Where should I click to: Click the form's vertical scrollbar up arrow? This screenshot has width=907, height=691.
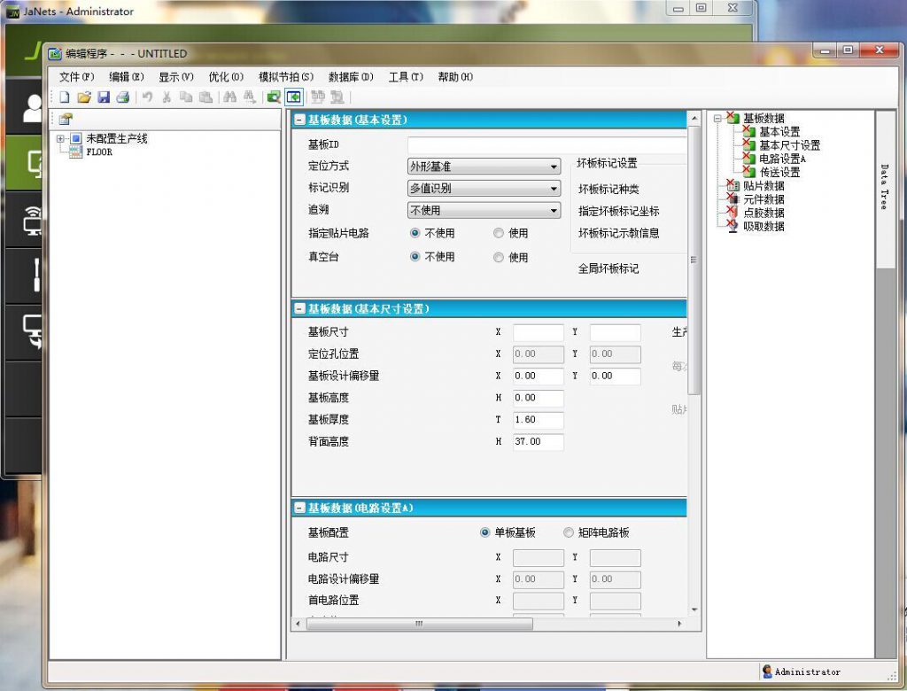(694, 118)
